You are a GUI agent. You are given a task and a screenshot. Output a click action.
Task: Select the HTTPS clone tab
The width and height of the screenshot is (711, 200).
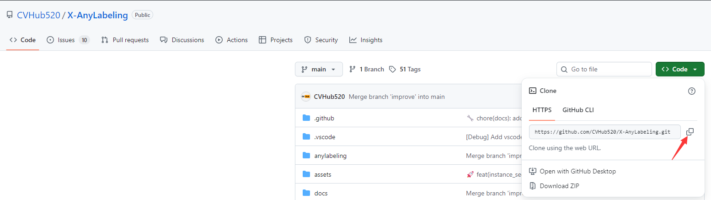542,110
